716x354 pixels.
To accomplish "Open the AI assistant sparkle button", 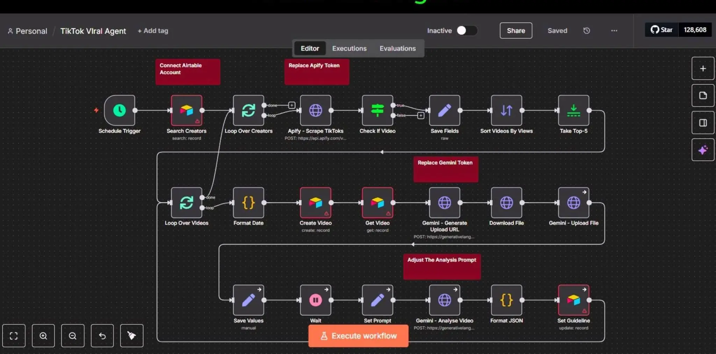I will 703,150.
